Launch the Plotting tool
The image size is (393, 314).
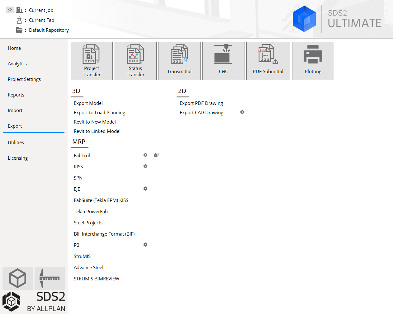click(313, 61)
